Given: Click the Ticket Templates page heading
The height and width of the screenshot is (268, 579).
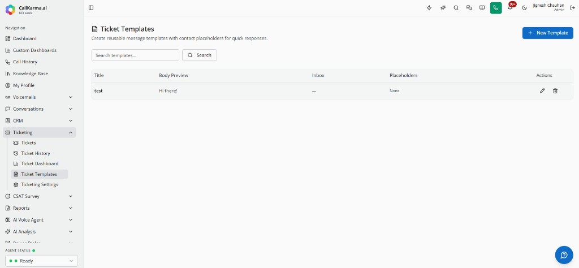Looking at the screenshot, I should point(127,29).
